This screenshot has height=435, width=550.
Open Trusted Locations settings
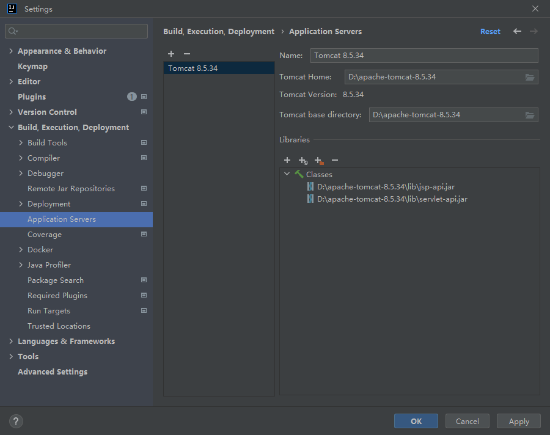point(59,326)
